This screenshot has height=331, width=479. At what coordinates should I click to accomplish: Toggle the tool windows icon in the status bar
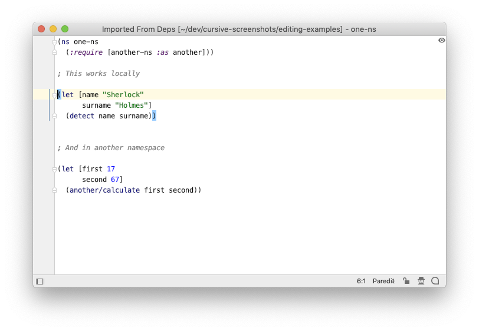point(40,282)
